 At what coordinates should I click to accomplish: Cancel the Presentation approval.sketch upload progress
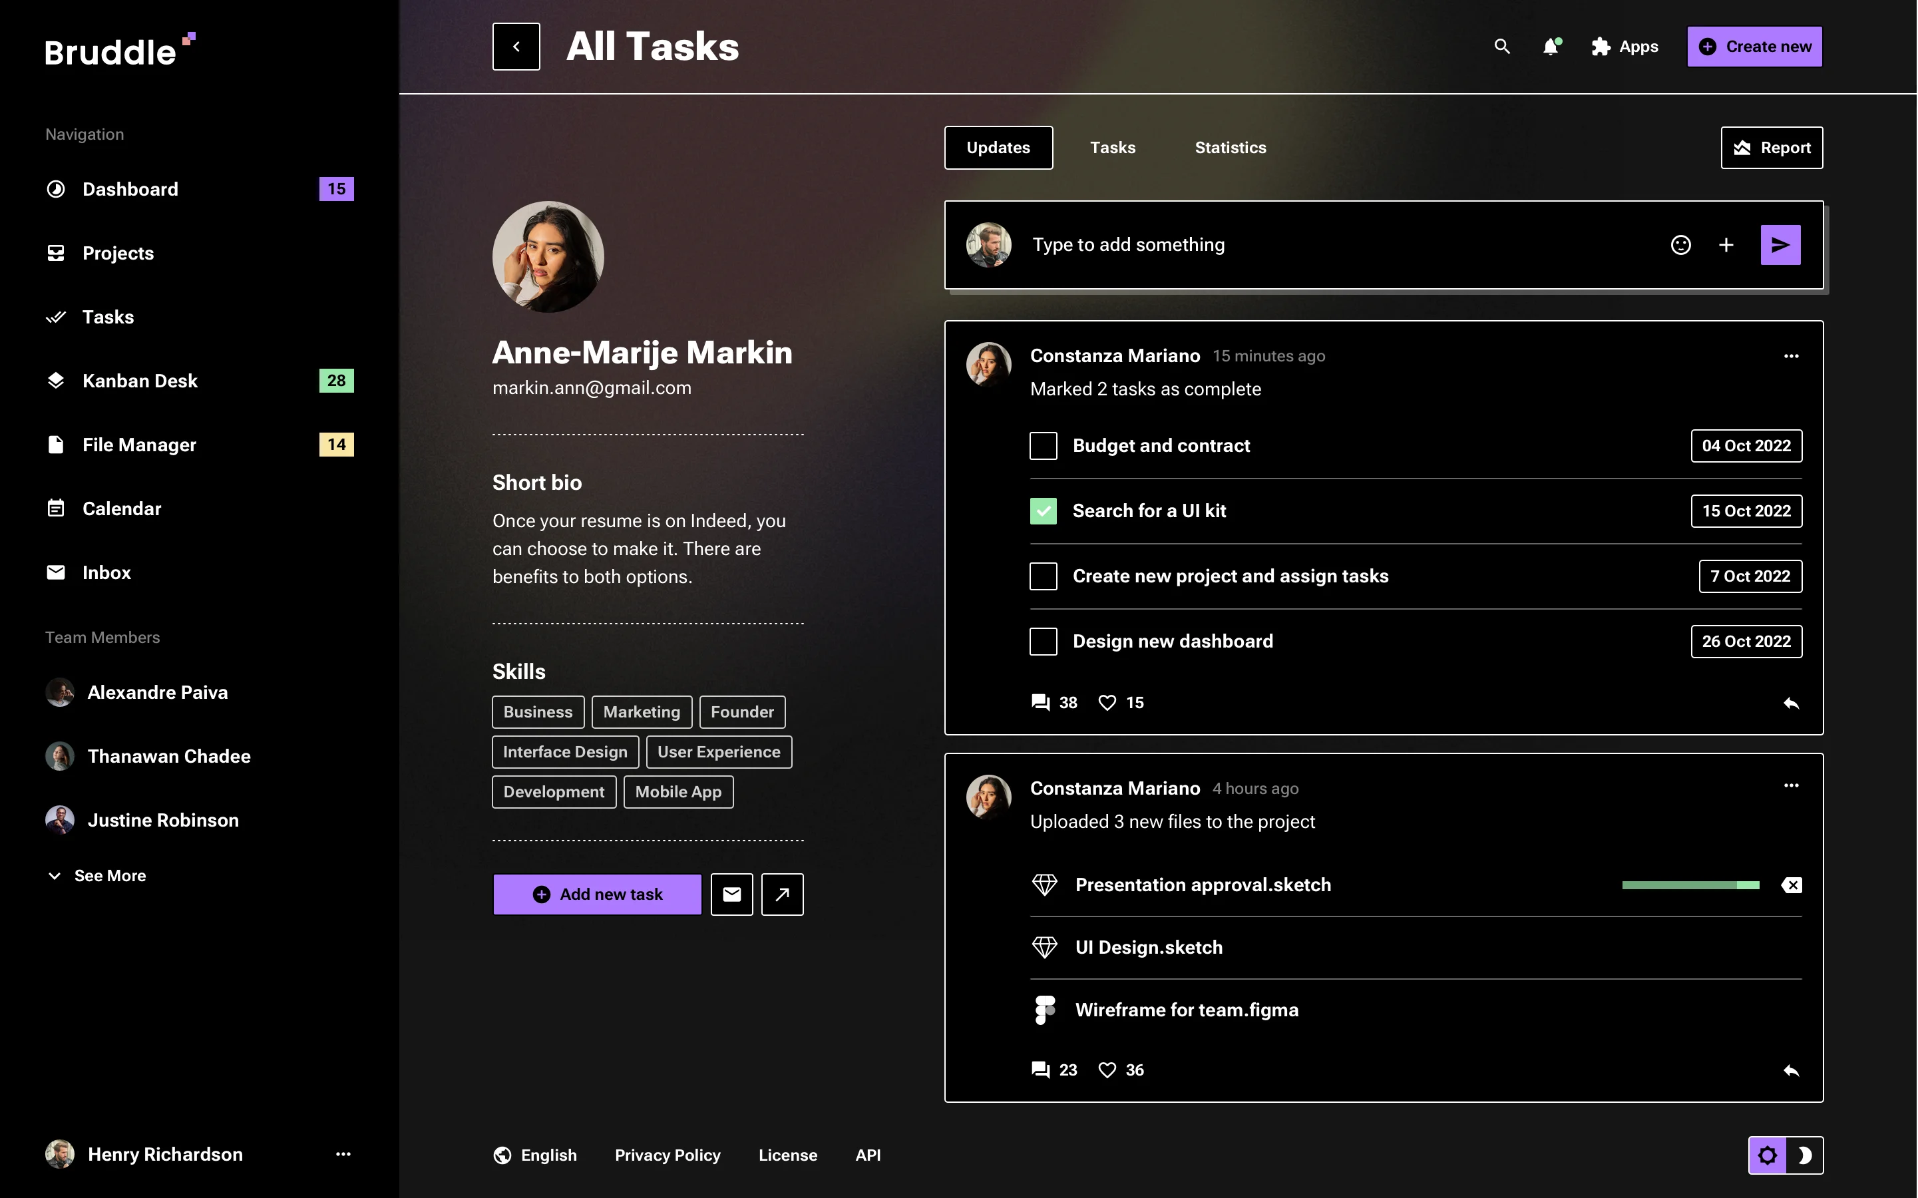coord(1792,885)
